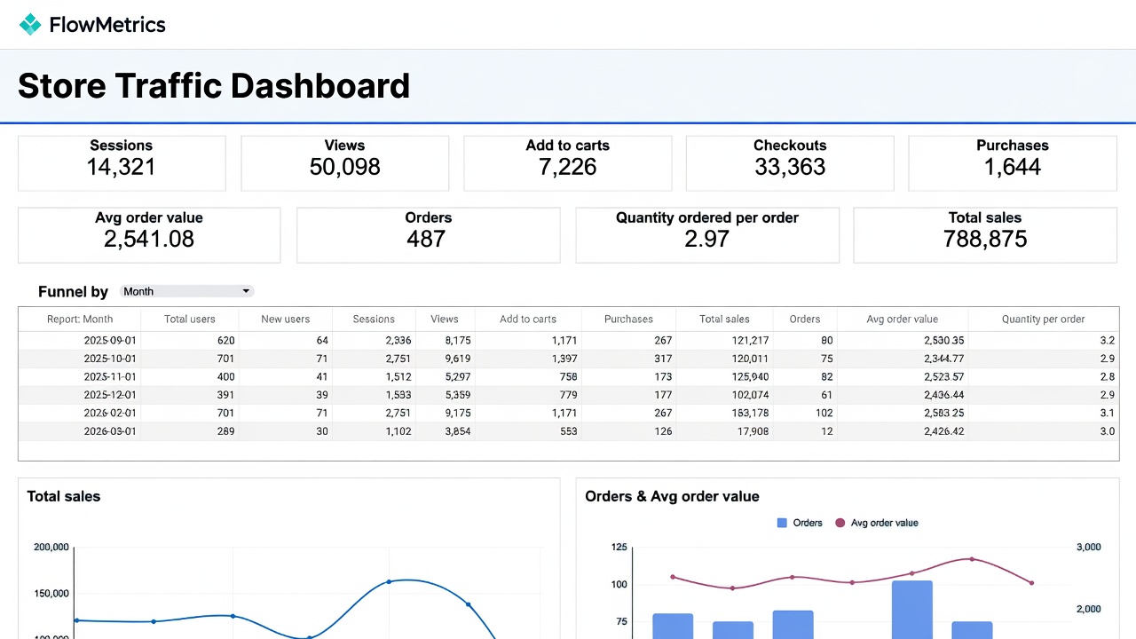
Task: Click the Store Traffic Dashboard heading
Action: (x=214, y=86)
